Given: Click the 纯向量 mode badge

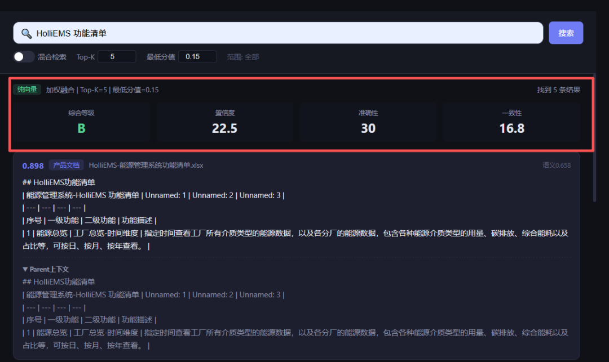Looking at the screenshot, I should [x=27, y=90].
